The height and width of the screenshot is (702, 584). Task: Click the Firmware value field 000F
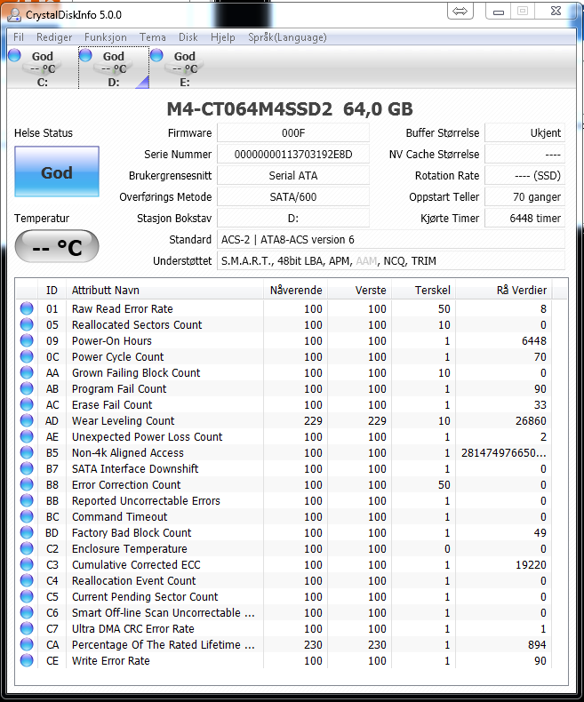(293, 133)
